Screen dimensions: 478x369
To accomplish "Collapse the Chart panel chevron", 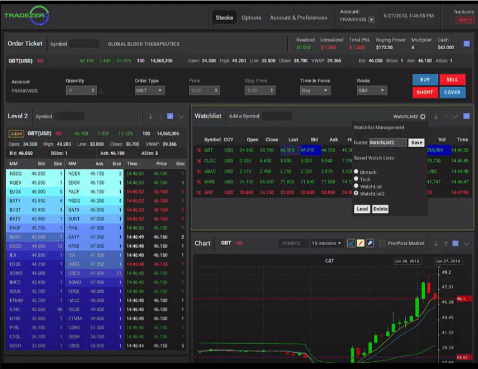I will 466,244.
